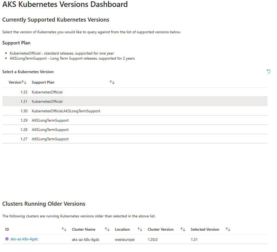Viewport: 277px width, 252px height.
Task: Click Clusters Running Older Versions heading
Action: click(44, 203)
